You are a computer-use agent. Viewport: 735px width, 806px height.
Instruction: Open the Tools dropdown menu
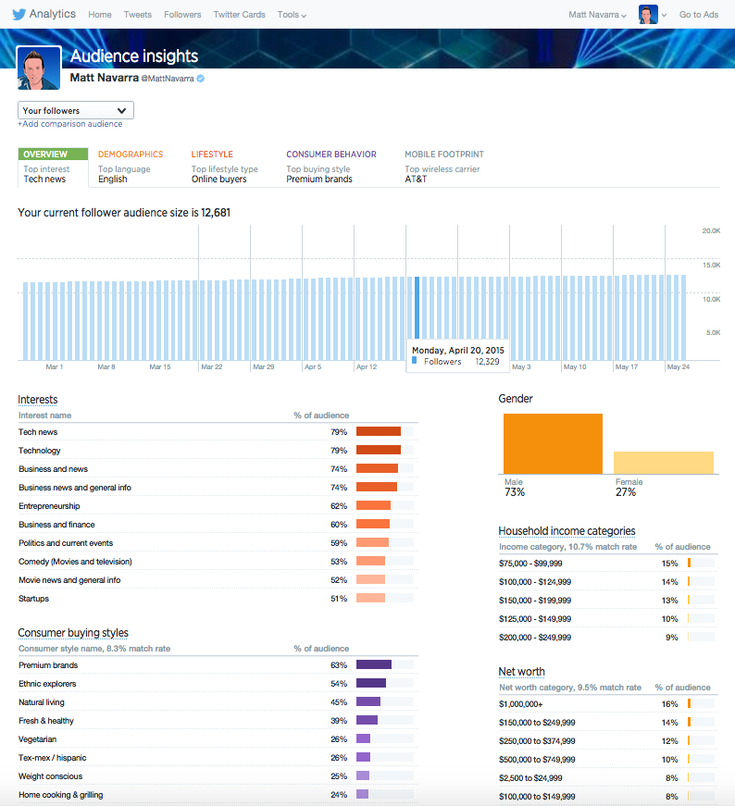(x=292, y=15)
